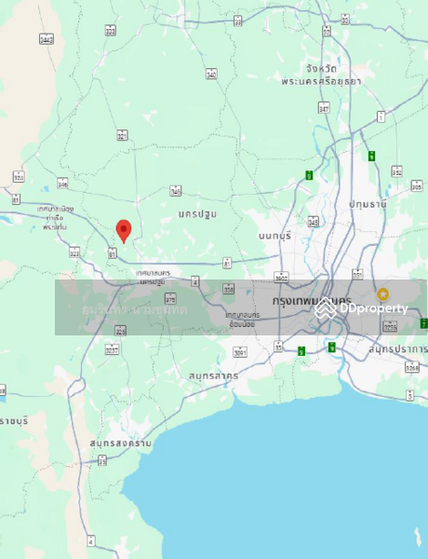428x559 pixels.
Task: Click the นครปฐม province label
Action: 197,214
